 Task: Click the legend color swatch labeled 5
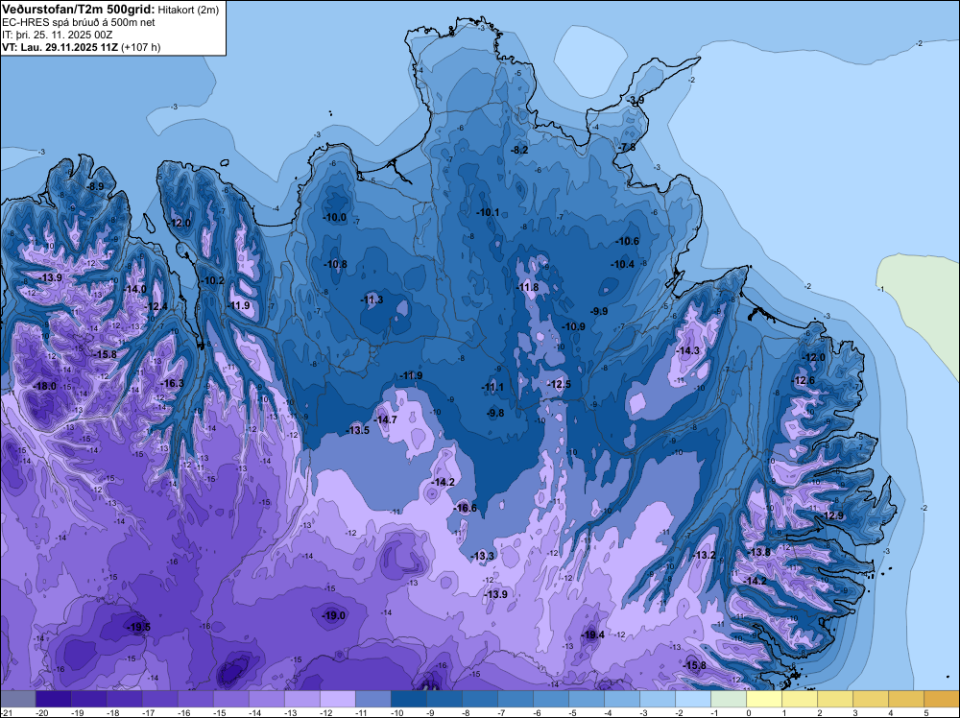[941, 699]
